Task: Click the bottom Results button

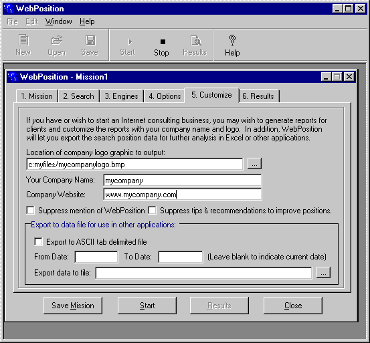Action: 219,306
